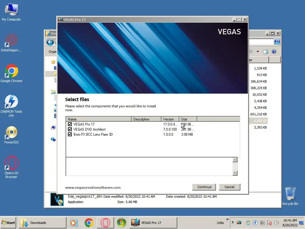The height and width of the screenshot is (229, 305).
Task: Click the Version column header
Action: [170, 119]
